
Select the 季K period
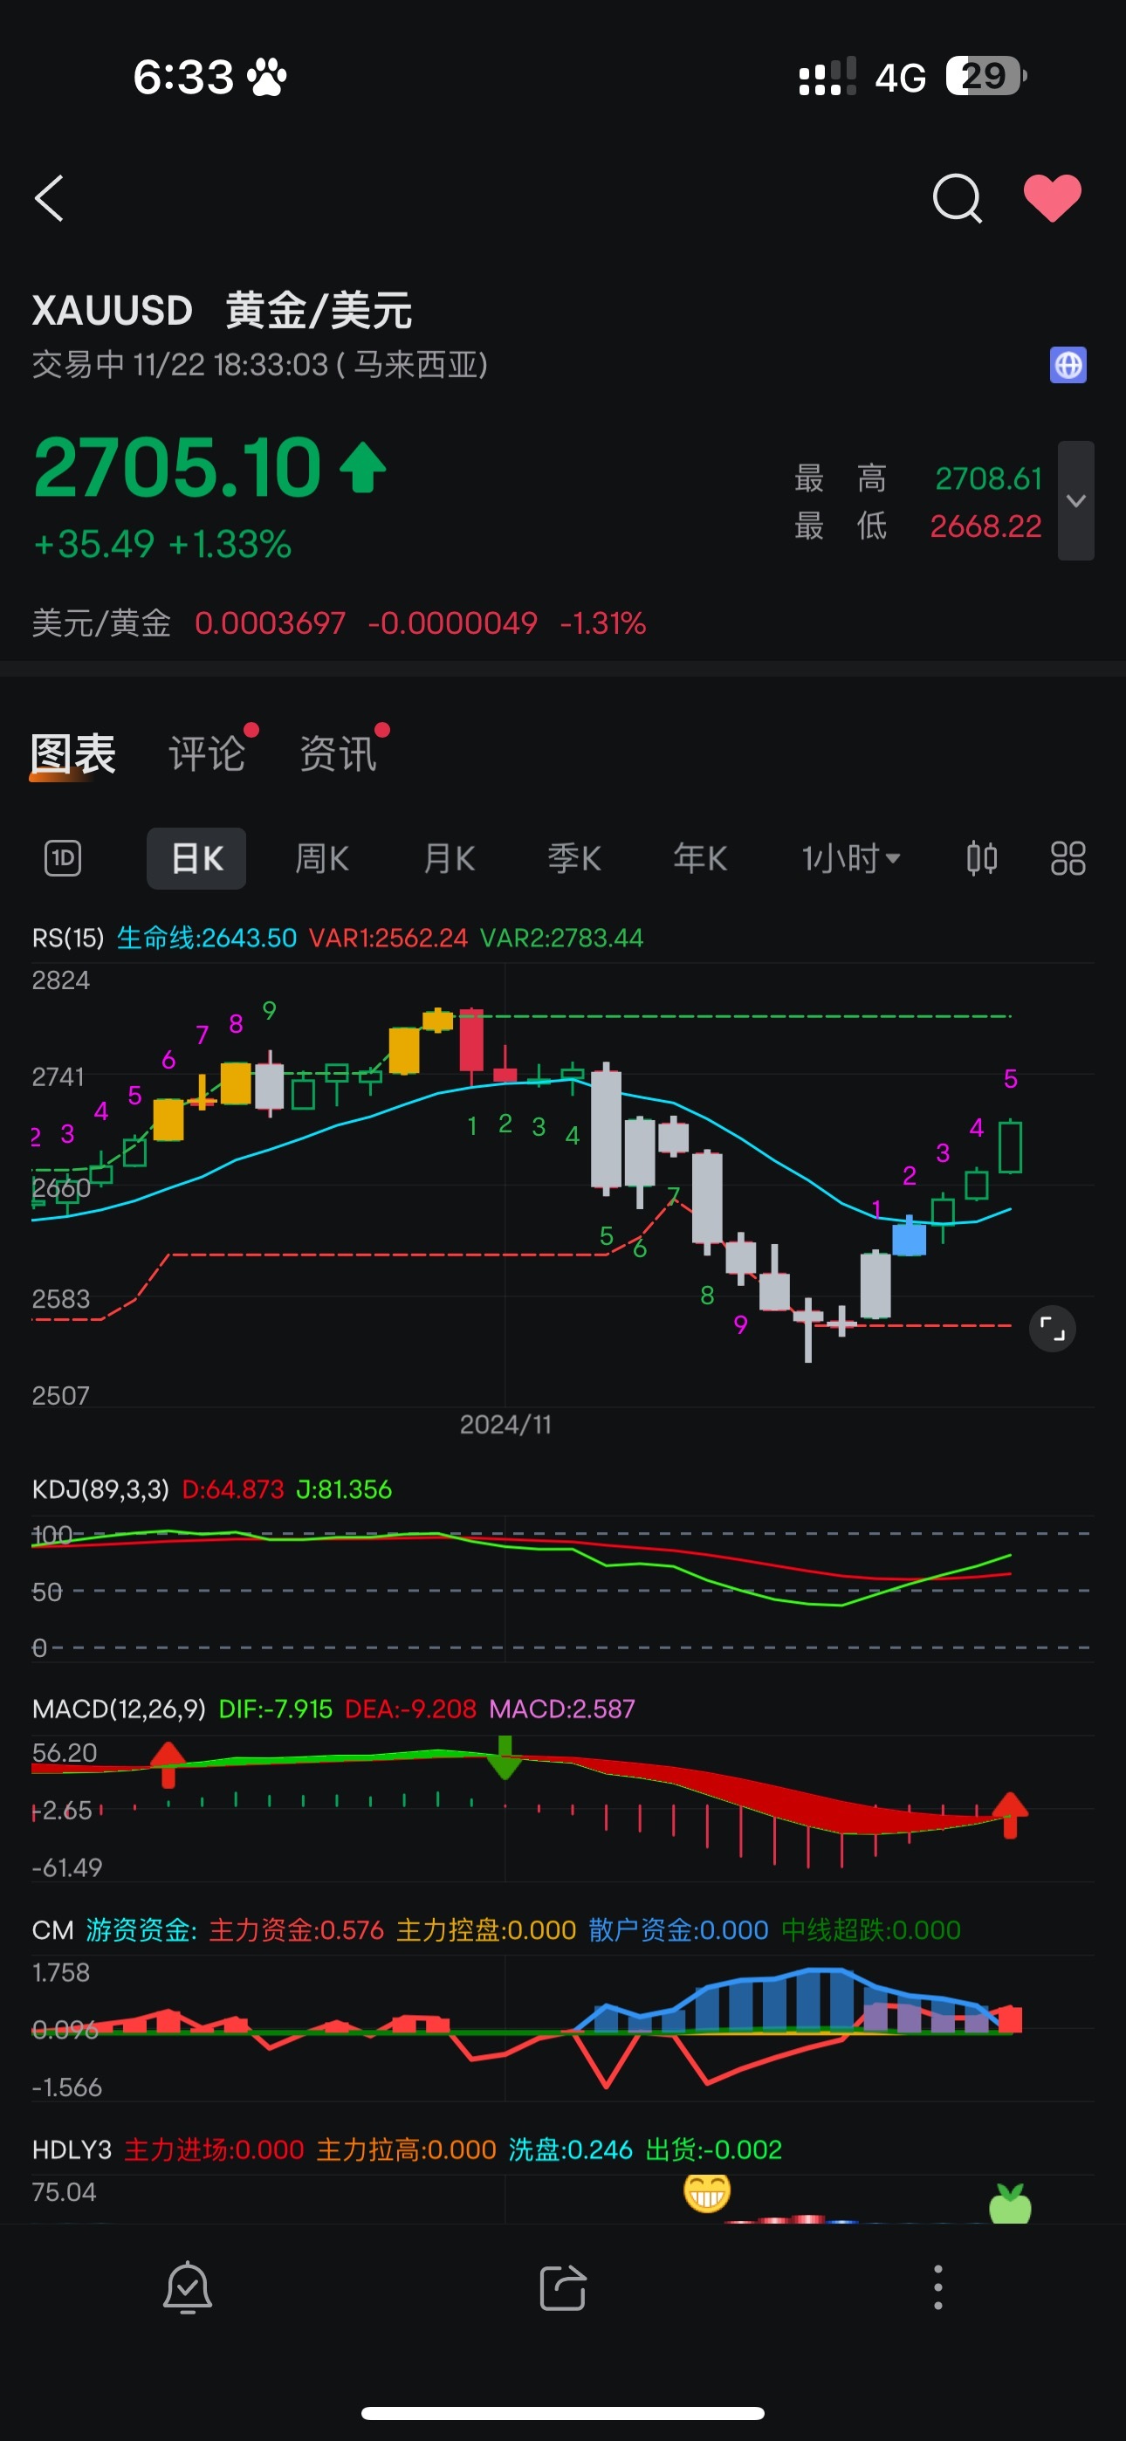[574, 858]
